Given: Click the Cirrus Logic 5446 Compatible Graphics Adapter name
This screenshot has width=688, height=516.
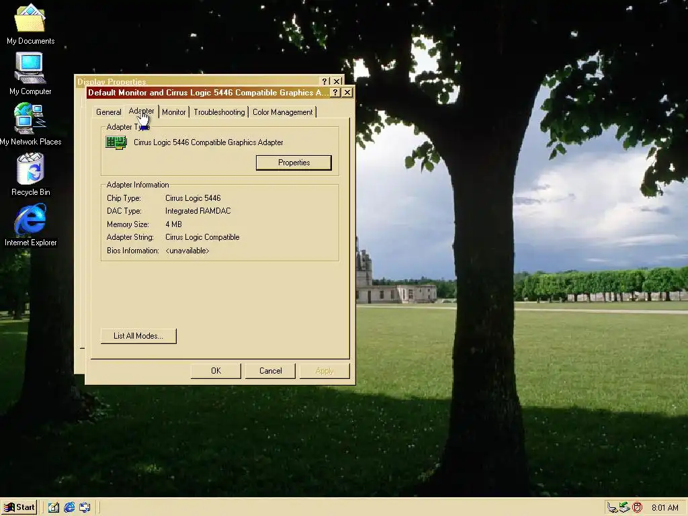Looking at the screenshot, I should click(208, 142).
